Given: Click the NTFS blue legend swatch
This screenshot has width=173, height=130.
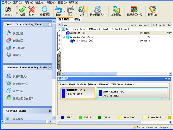Looking at the screenshot, I should coord(63,118).
